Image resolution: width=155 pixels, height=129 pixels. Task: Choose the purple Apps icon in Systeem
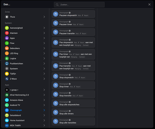tap(7, 38)
